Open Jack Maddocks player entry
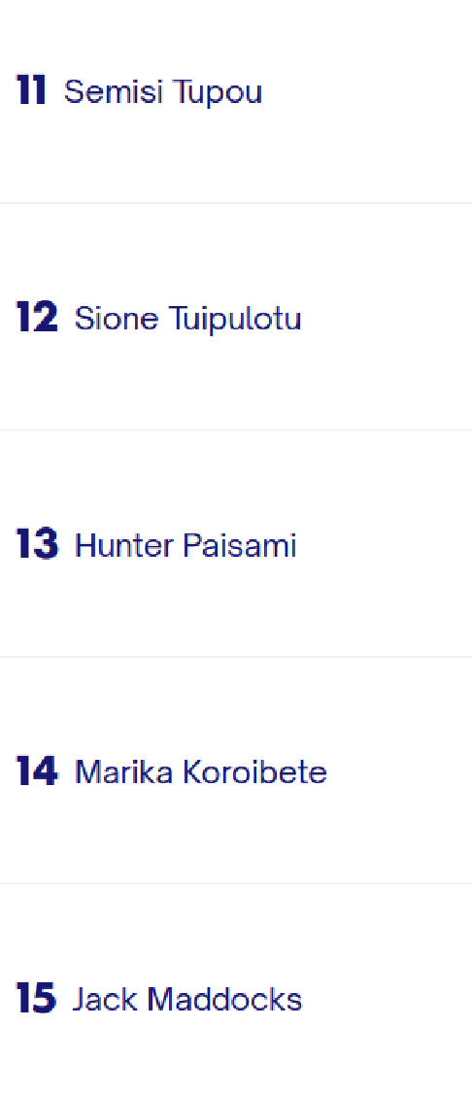This screenshot has height=1096, width=472. tap(187, 999)
